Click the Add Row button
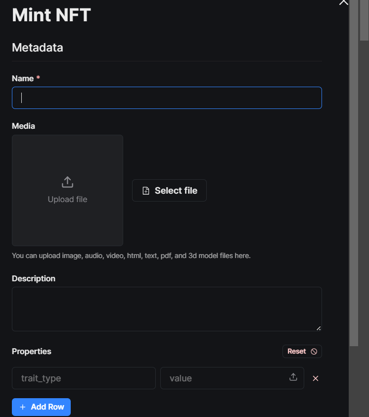This screenshot has width=369, height=417. pos(42,407)
